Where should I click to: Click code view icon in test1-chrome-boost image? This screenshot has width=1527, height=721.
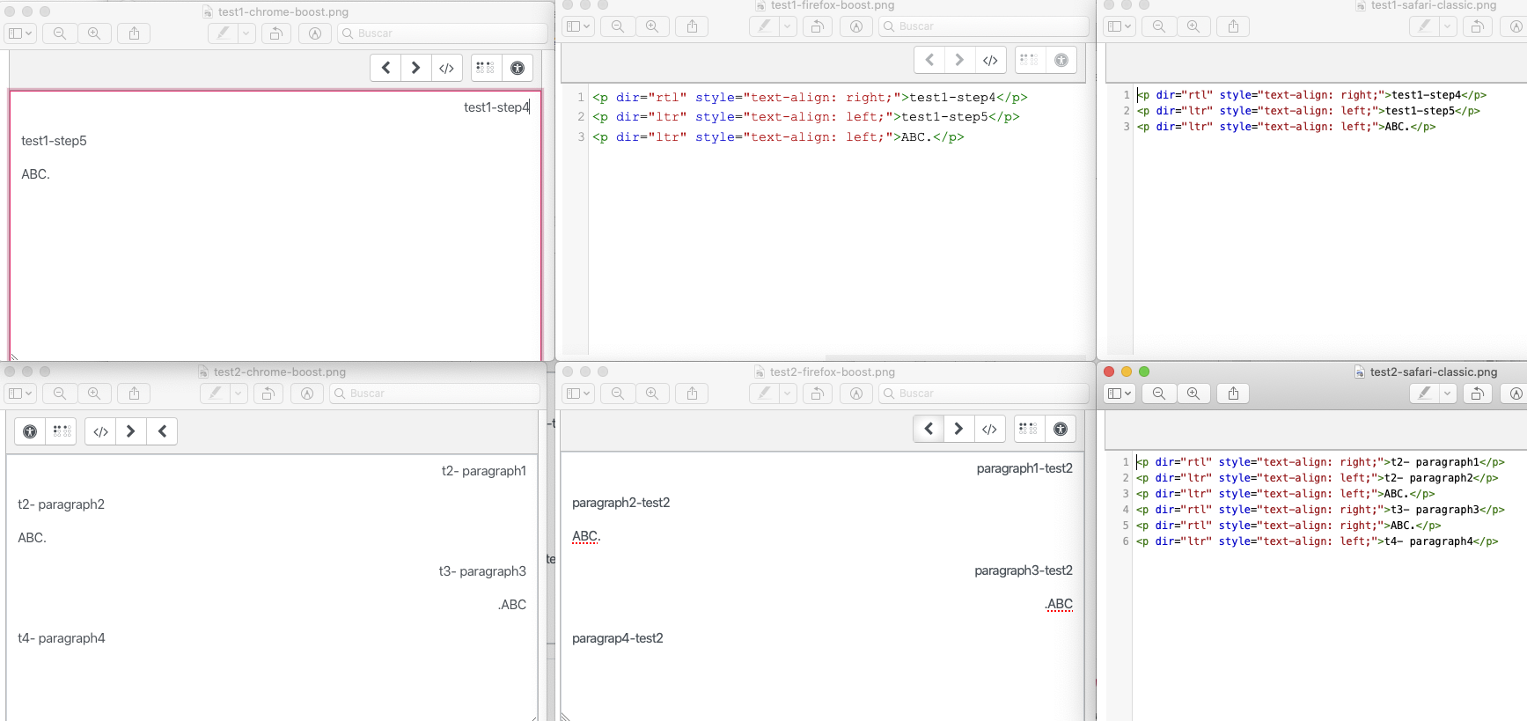tap(446, 68)
